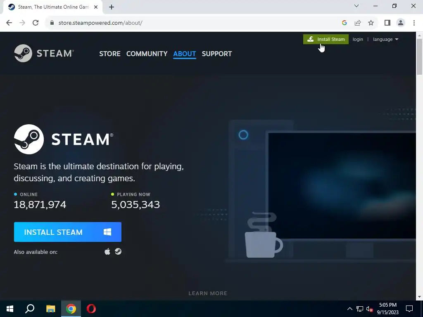Click the padlock site info icon
The height and width of the screenshot is (317, 423).
click(52, 23)
